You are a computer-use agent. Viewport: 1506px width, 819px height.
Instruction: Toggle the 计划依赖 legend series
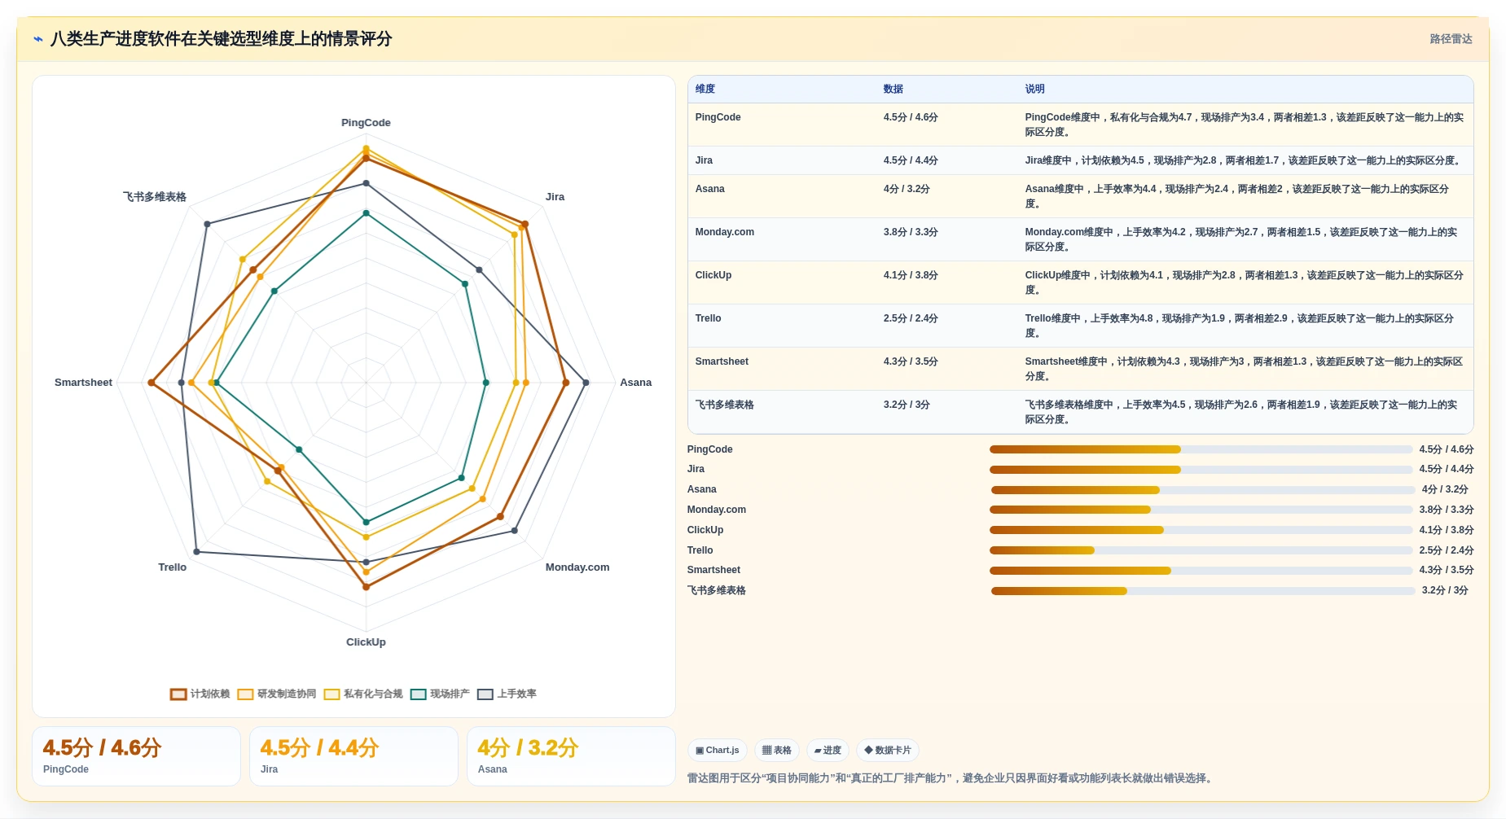click(x=200, y=694)
